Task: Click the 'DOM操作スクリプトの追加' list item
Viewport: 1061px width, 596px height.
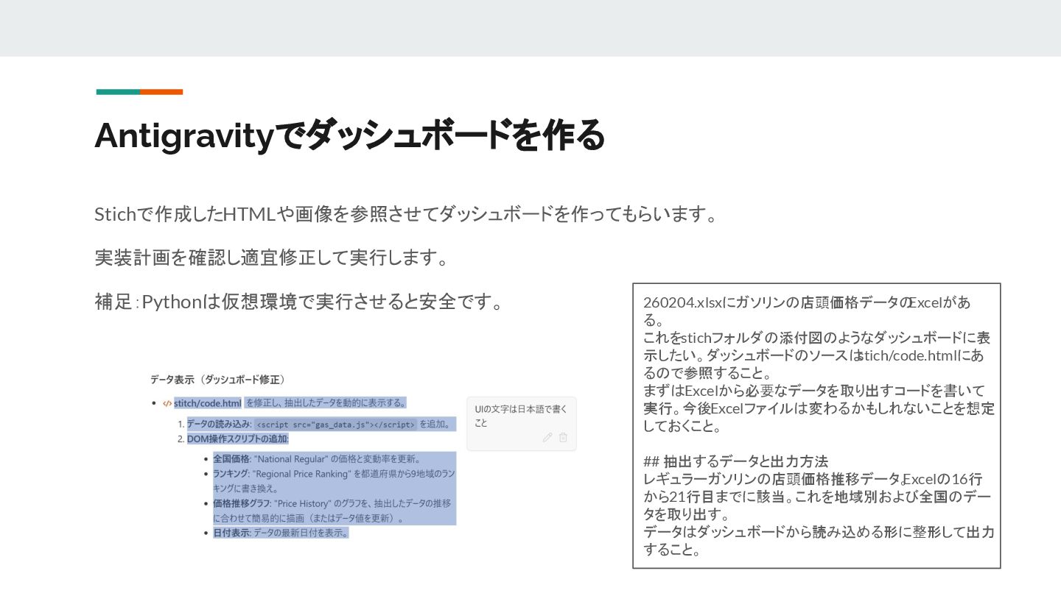Action: [237, 439]
